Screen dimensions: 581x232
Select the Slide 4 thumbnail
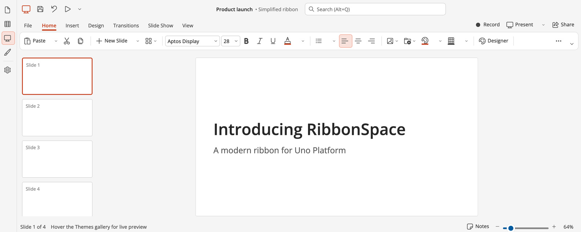pos(57,199)
